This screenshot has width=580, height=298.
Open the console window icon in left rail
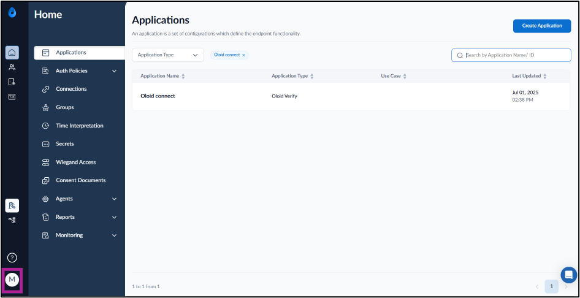pos(12,97)
